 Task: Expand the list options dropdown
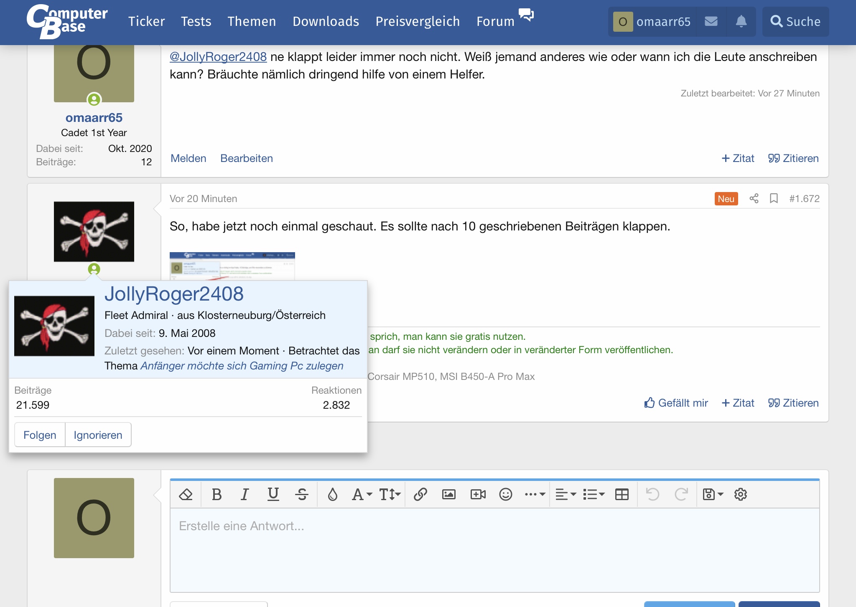pos(594,494)
